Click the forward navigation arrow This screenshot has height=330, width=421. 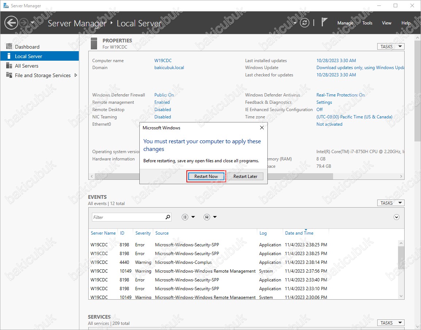[x=24, y=23]
